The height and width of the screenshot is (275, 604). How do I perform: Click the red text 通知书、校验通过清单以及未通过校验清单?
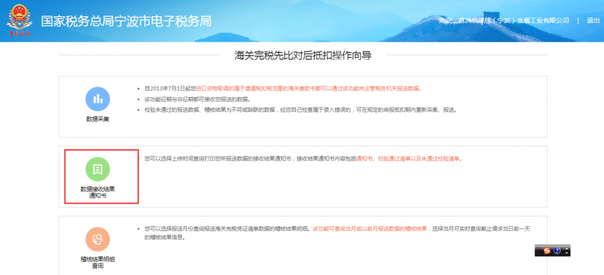408,158
